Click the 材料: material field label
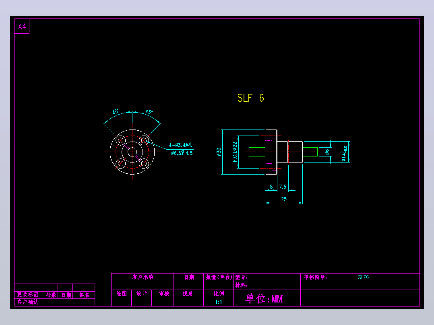Image resolution: width=434 pixels, height=325 pixels. click(x=242, y=285)
